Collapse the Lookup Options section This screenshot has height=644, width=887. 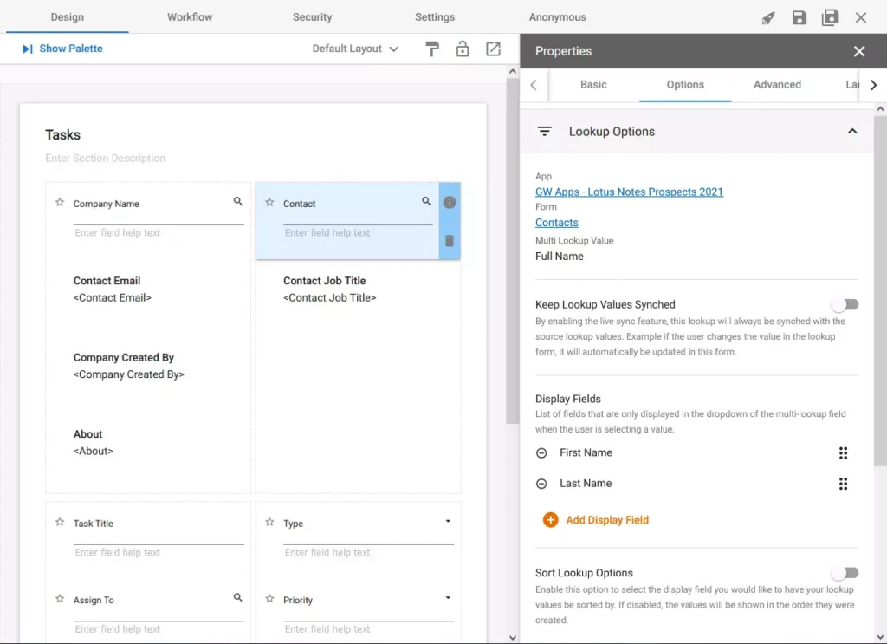pos(852,131)
